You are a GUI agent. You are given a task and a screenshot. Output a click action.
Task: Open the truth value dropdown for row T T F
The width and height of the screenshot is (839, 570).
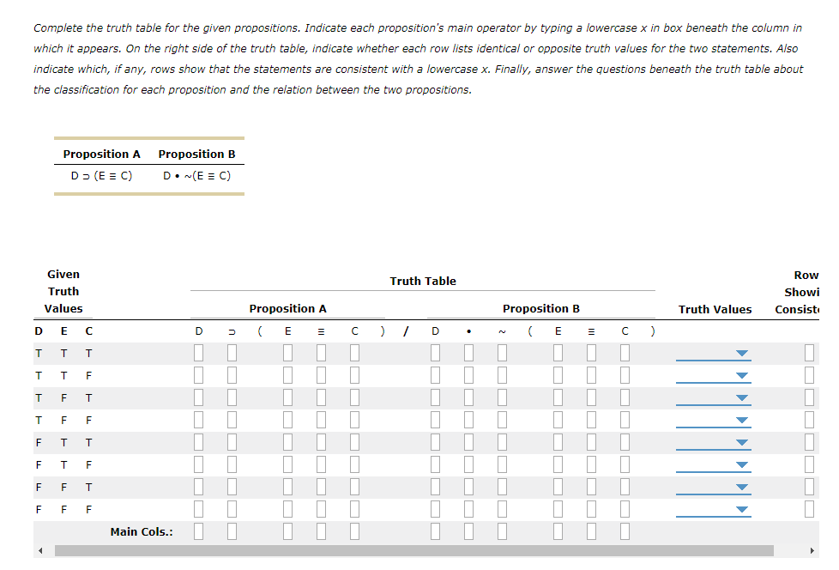[x=739, y=375]
